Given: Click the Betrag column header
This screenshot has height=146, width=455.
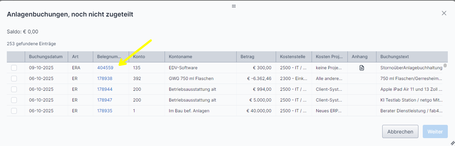Looking at the screenshot, I should point(247,57).
